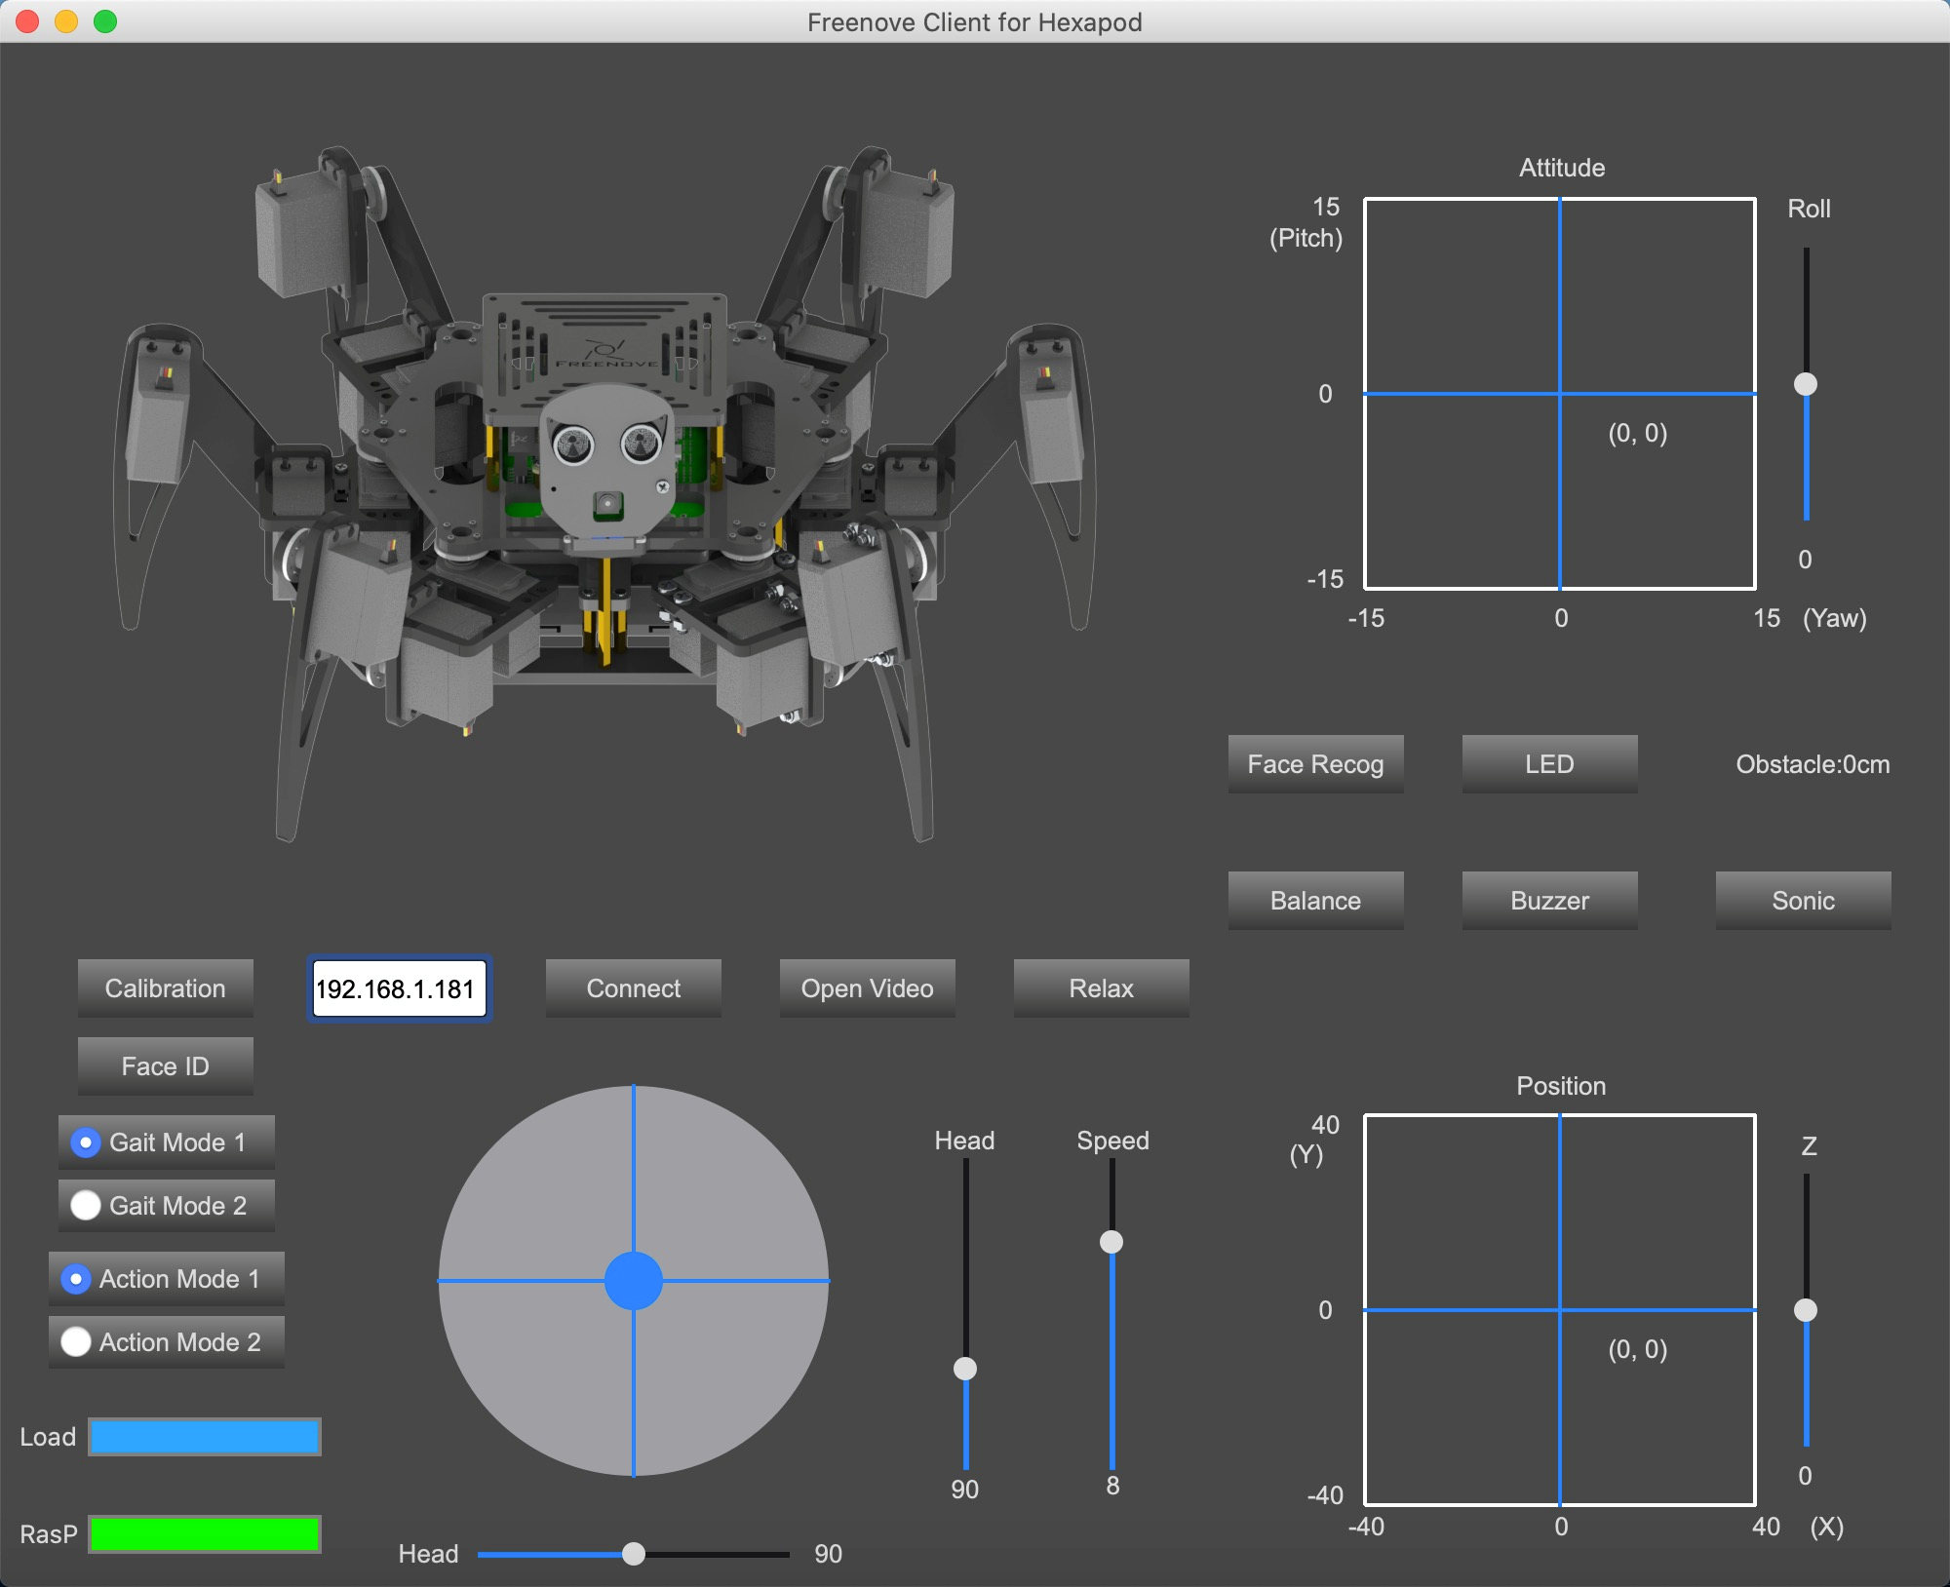Click the horizontal Head slider handle
The height and width of the screenshot is (1587, 1950).
(634, 1554)
